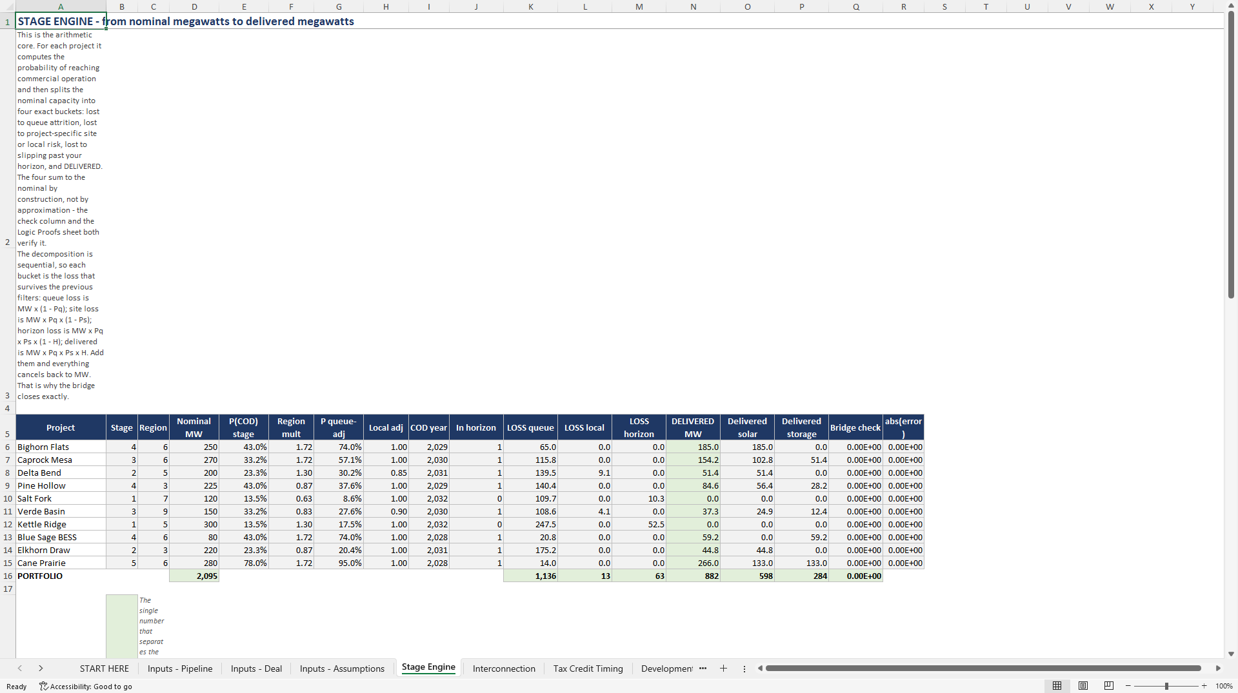Switch to Normal view in status bar

[1057, 686]
